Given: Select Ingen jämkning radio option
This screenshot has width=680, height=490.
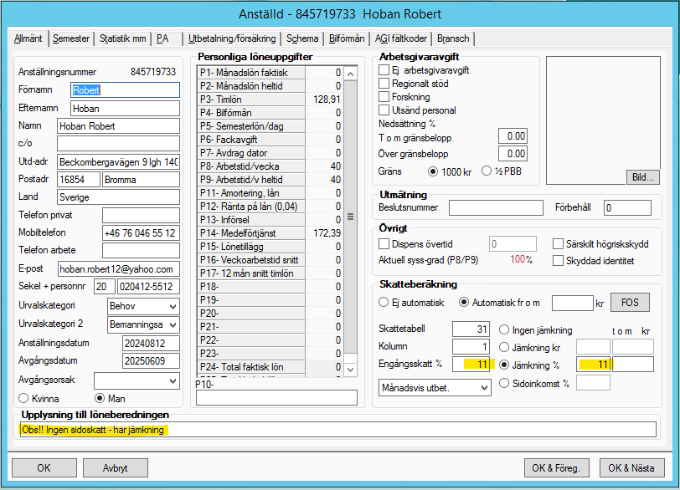Looking at the screenshot, I should click(505, 329).
